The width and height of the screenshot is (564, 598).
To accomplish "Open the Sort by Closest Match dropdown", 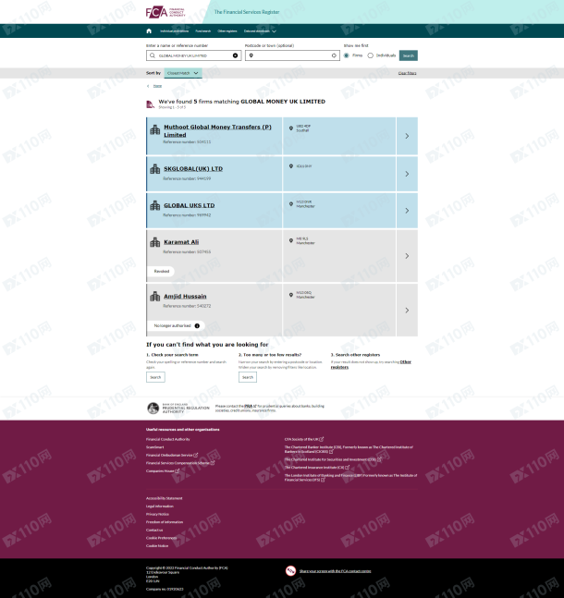I will coord(183,73).
